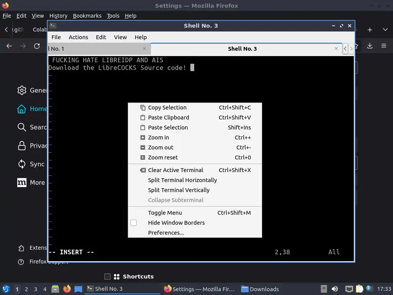Open volume control in system tray

335,289
